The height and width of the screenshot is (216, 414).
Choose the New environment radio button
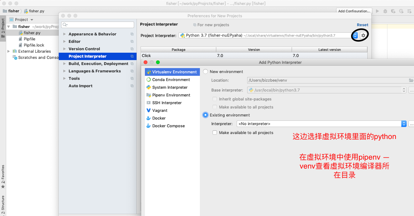206,71
